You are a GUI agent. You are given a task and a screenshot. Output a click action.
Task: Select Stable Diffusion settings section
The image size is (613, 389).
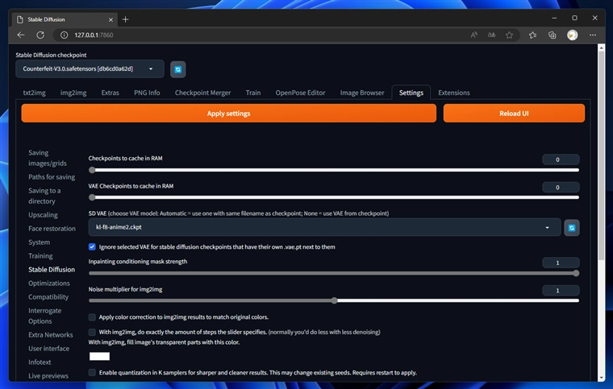(52, 269)
